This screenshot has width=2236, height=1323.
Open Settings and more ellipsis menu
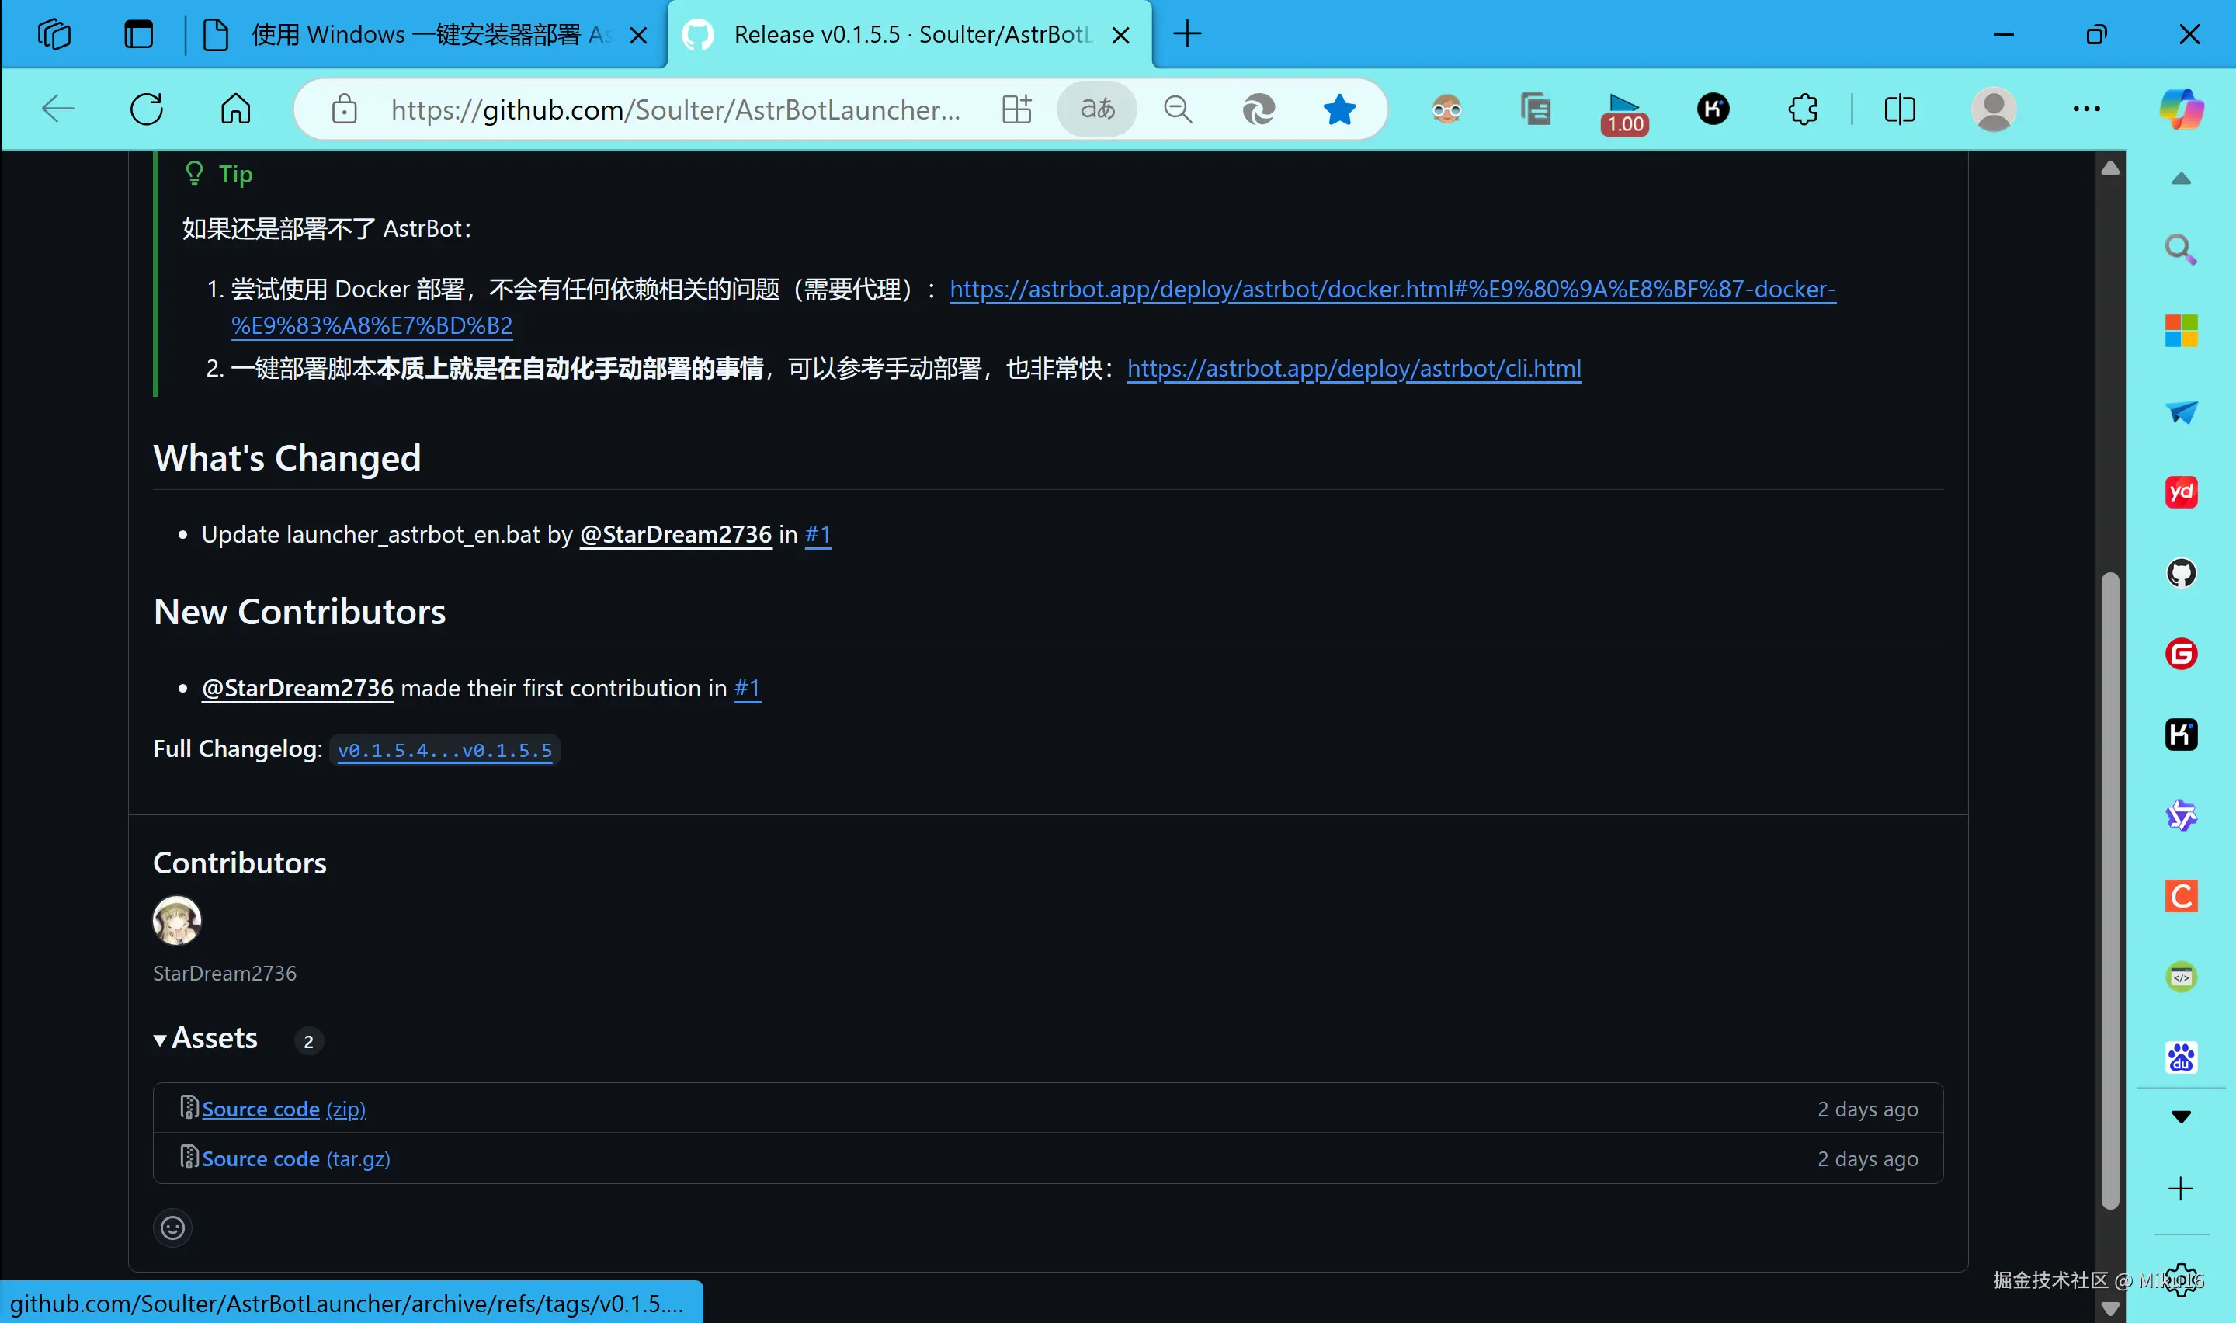click(x=2085, y=109)
